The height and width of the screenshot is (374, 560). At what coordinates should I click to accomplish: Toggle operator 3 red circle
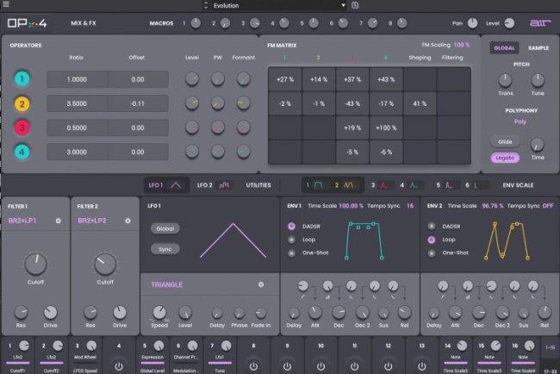click(22, 128)
